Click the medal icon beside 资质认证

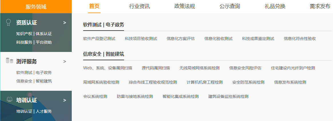tap(9, 23)
